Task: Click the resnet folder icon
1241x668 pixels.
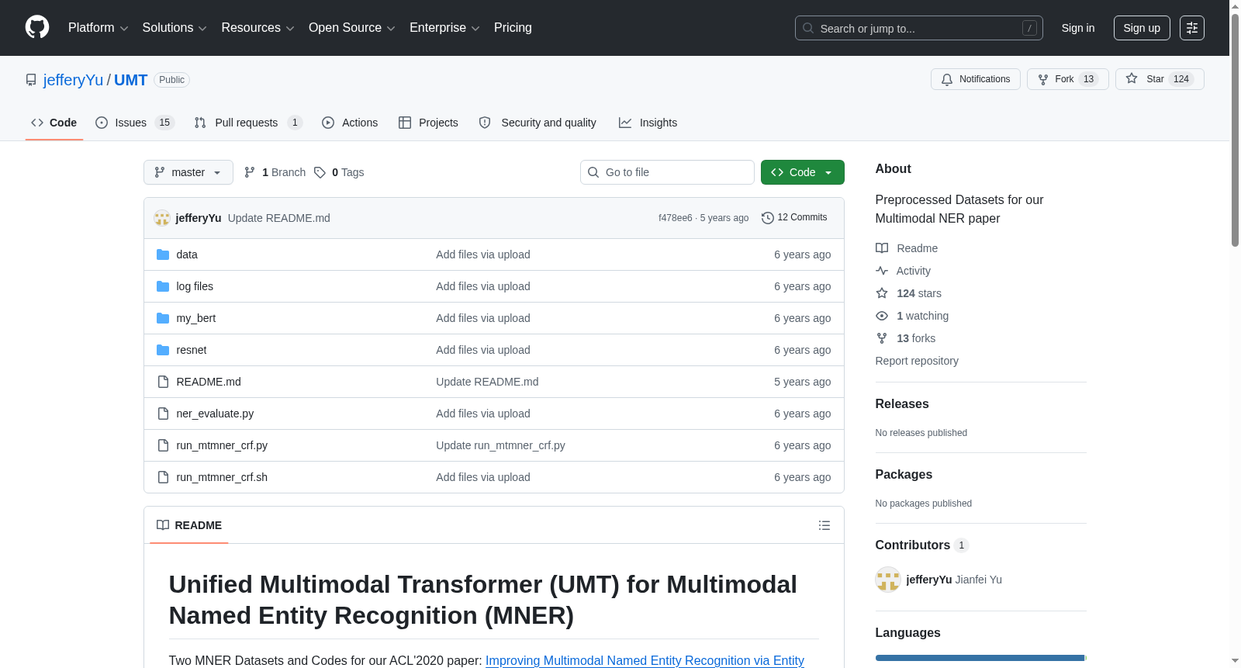Action: point(163,350)
